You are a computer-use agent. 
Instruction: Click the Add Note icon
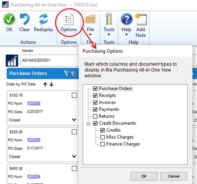click(x=141, y=20)
